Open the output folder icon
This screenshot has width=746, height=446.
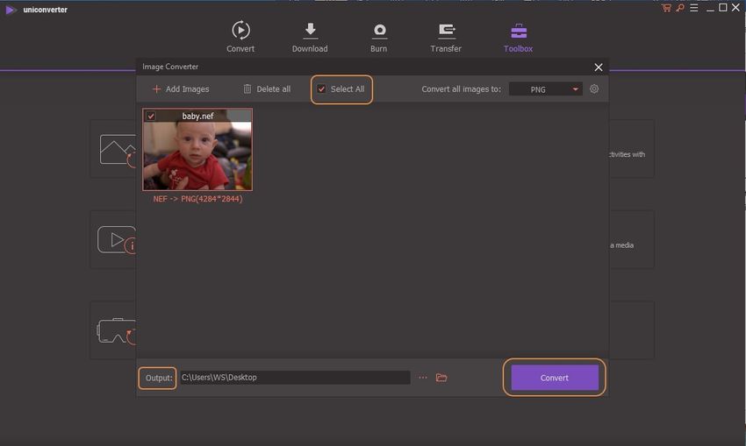441,378
